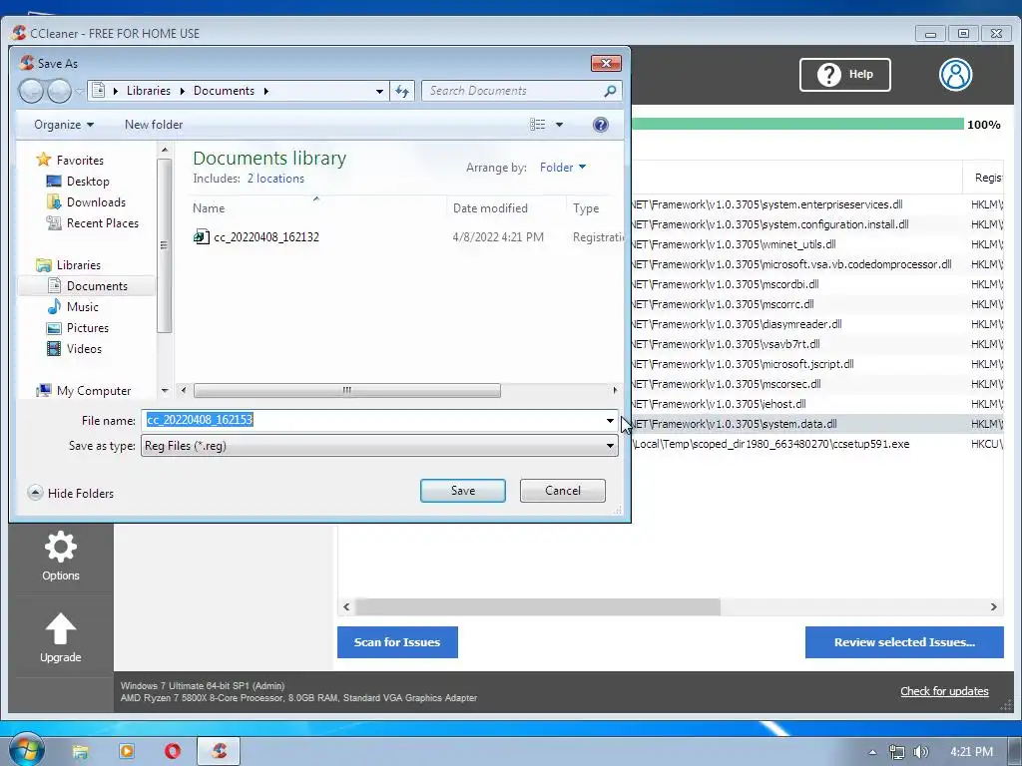Screen dimensions: 1022x766
Task: Sort by Name column header
Action: point(318,208)
